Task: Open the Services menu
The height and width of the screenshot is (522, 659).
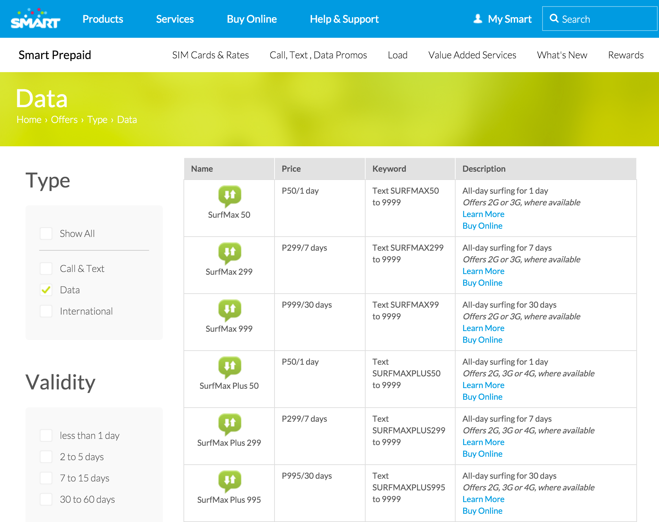Action: pos(175,19)
